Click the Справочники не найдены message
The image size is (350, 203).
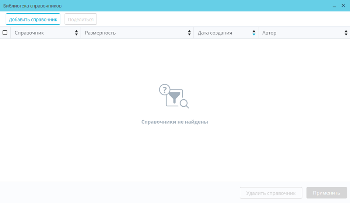[175, 122]
